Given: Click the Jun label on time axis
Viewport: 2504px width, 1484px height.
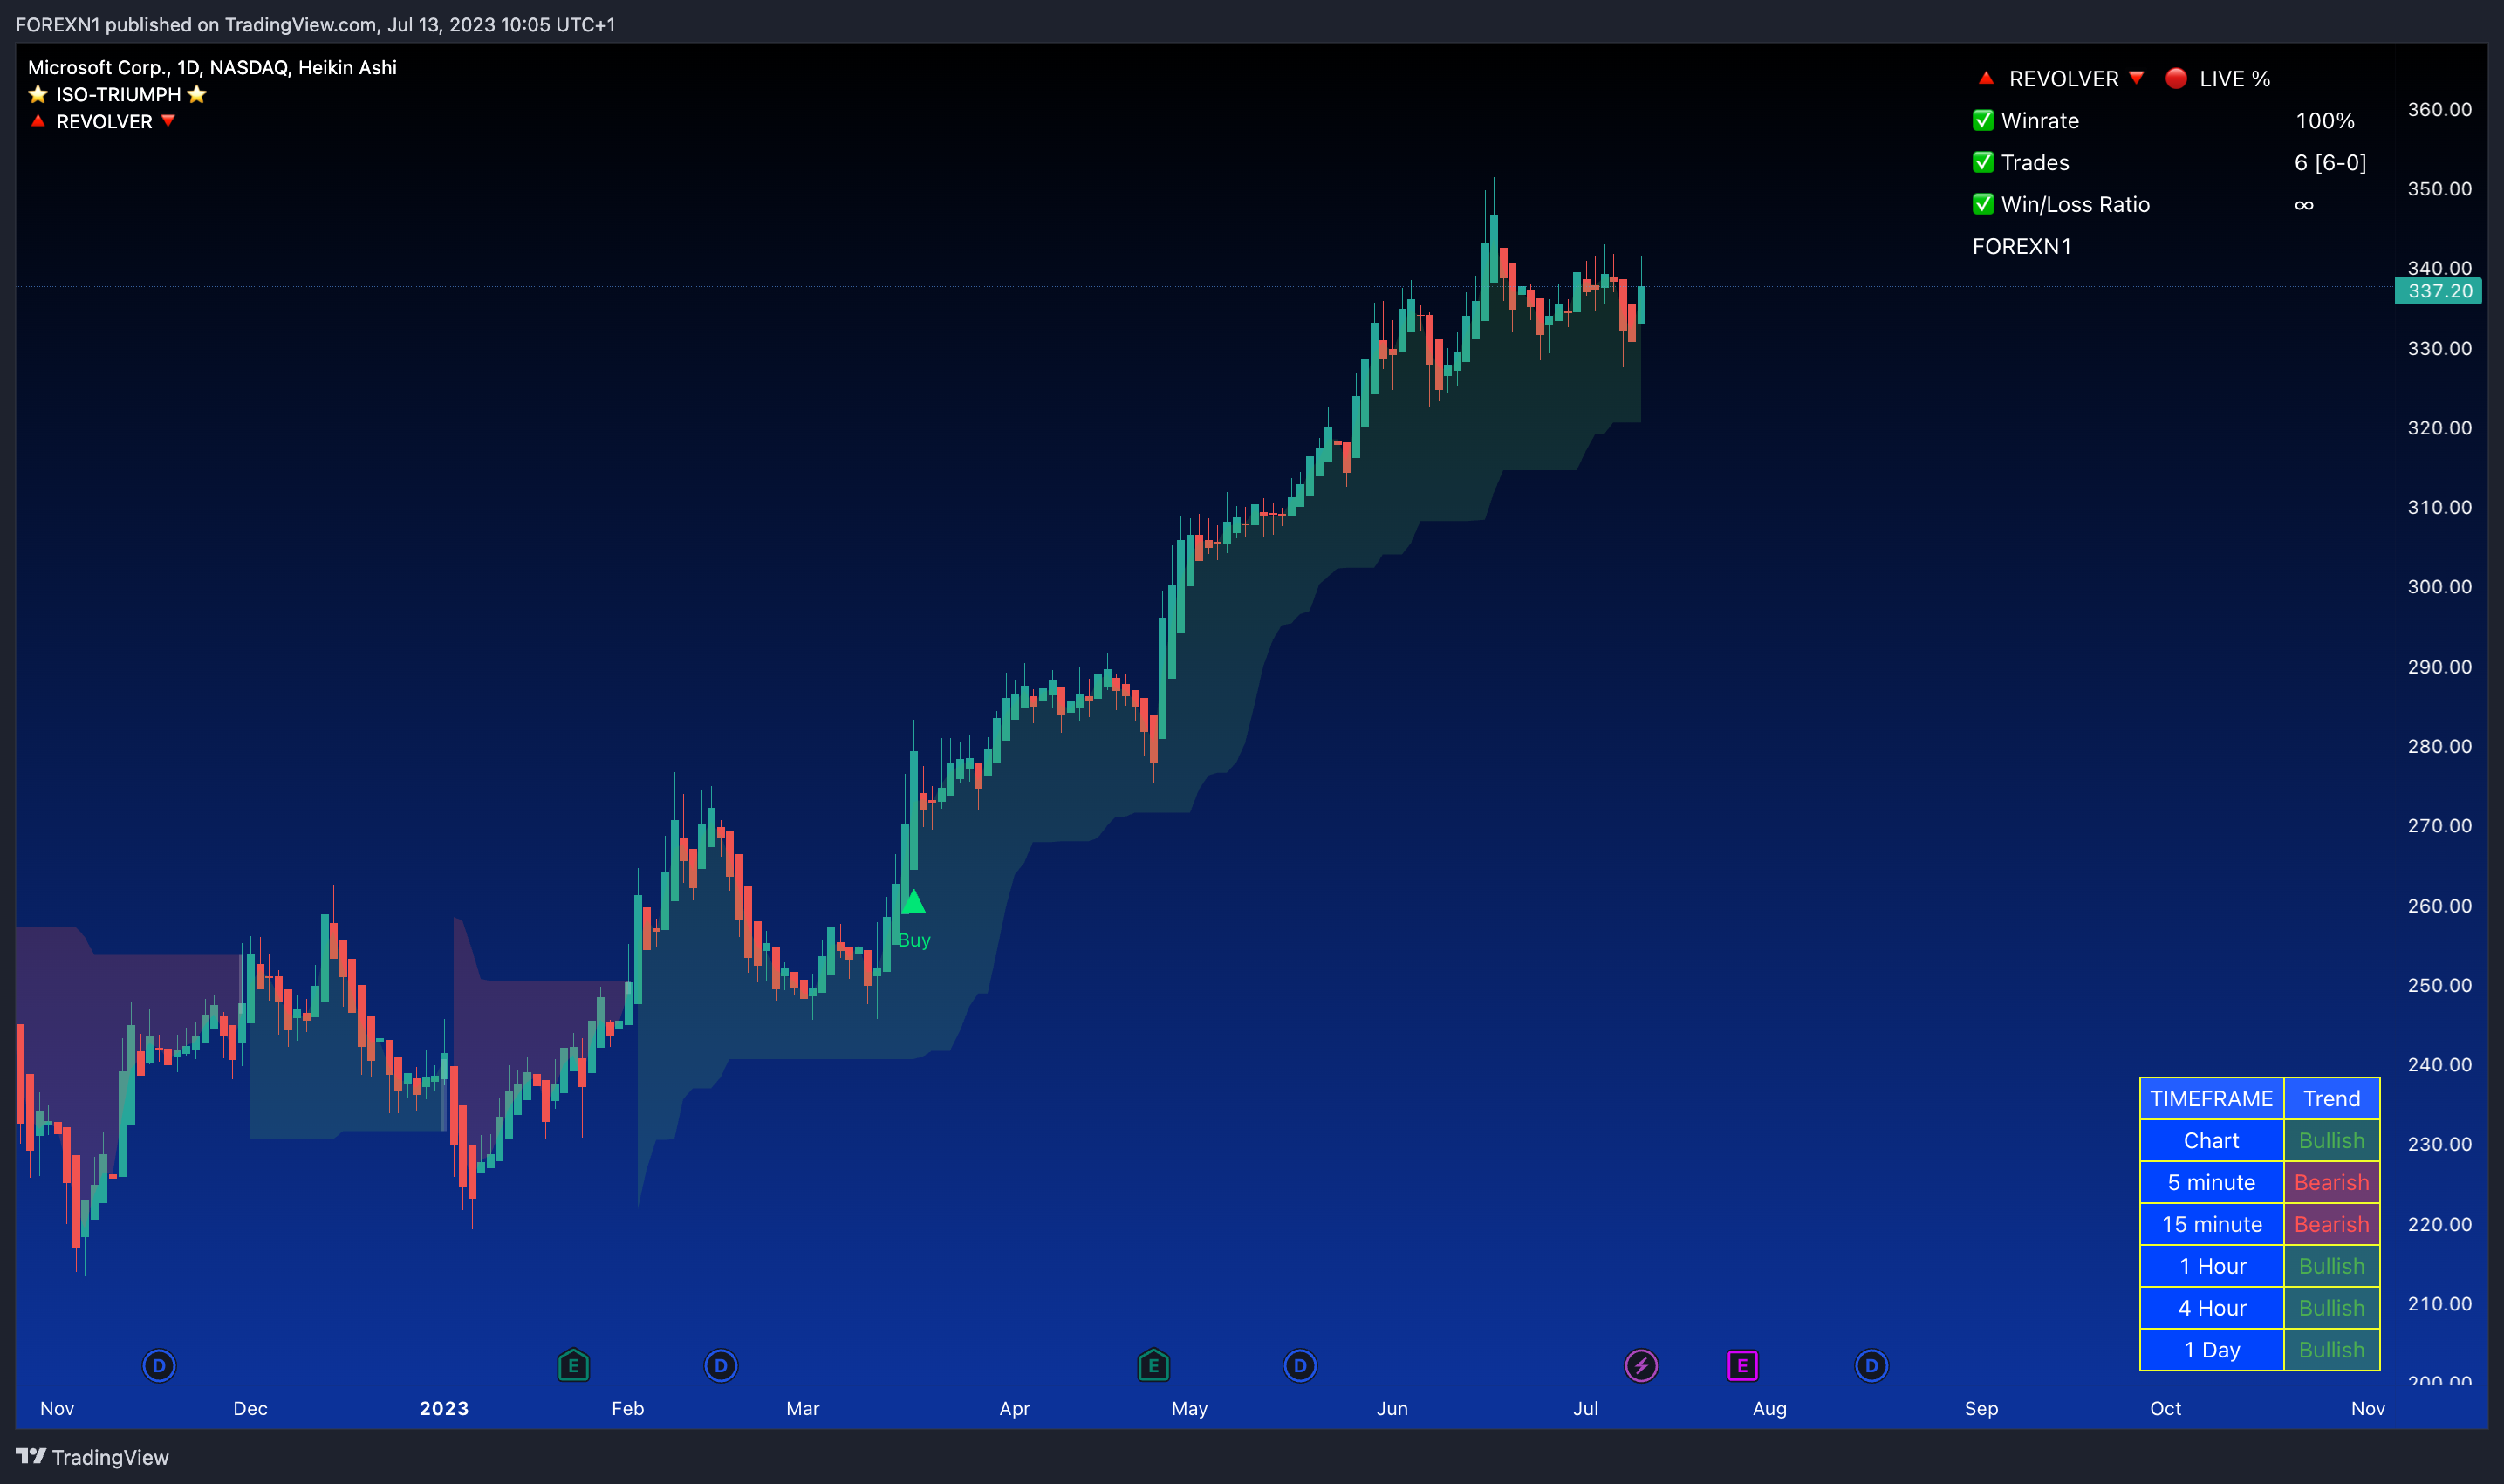Looking at the screenshot, I should (1392, 1408).
